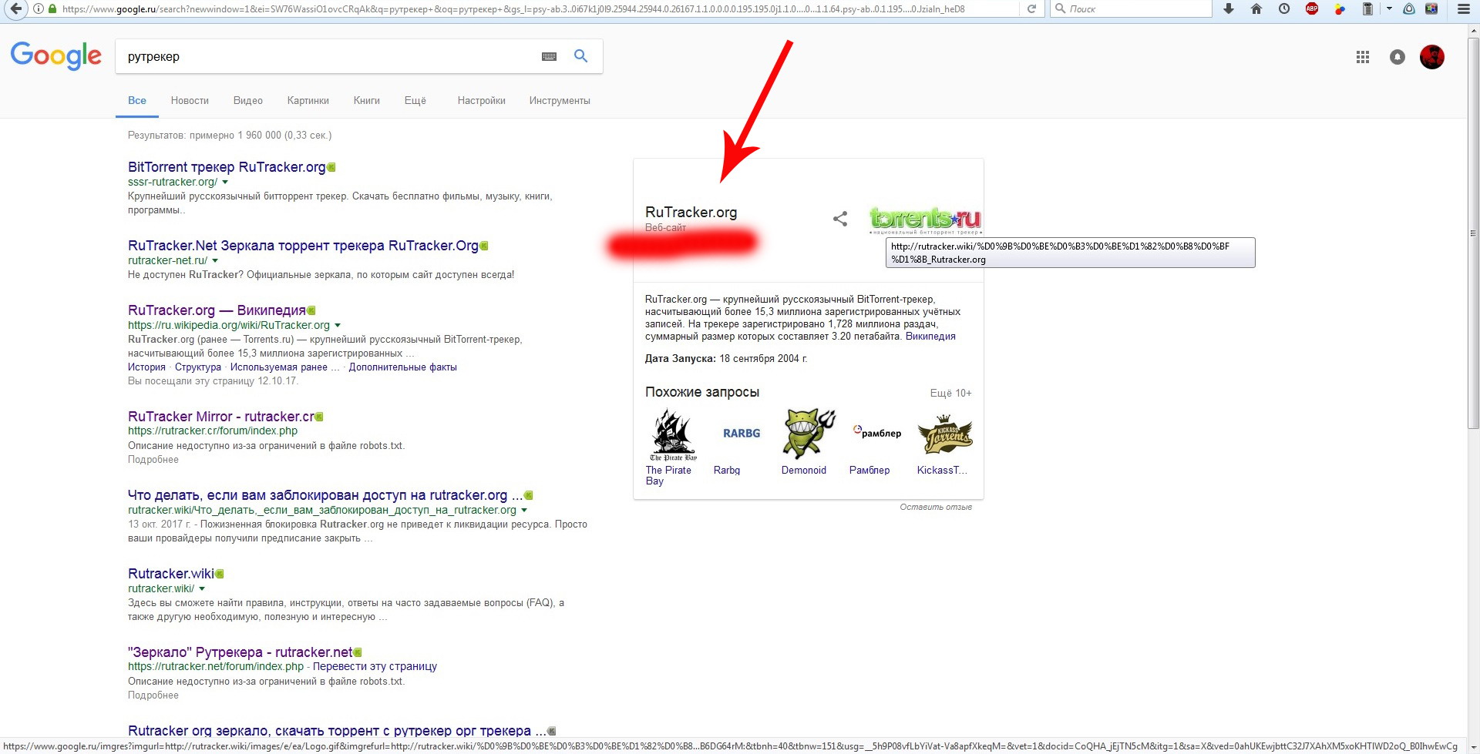The width and height of the screenshot is (1480, 754).
Task: Click the Demonoid monster logo
Action: coord(809,435)
